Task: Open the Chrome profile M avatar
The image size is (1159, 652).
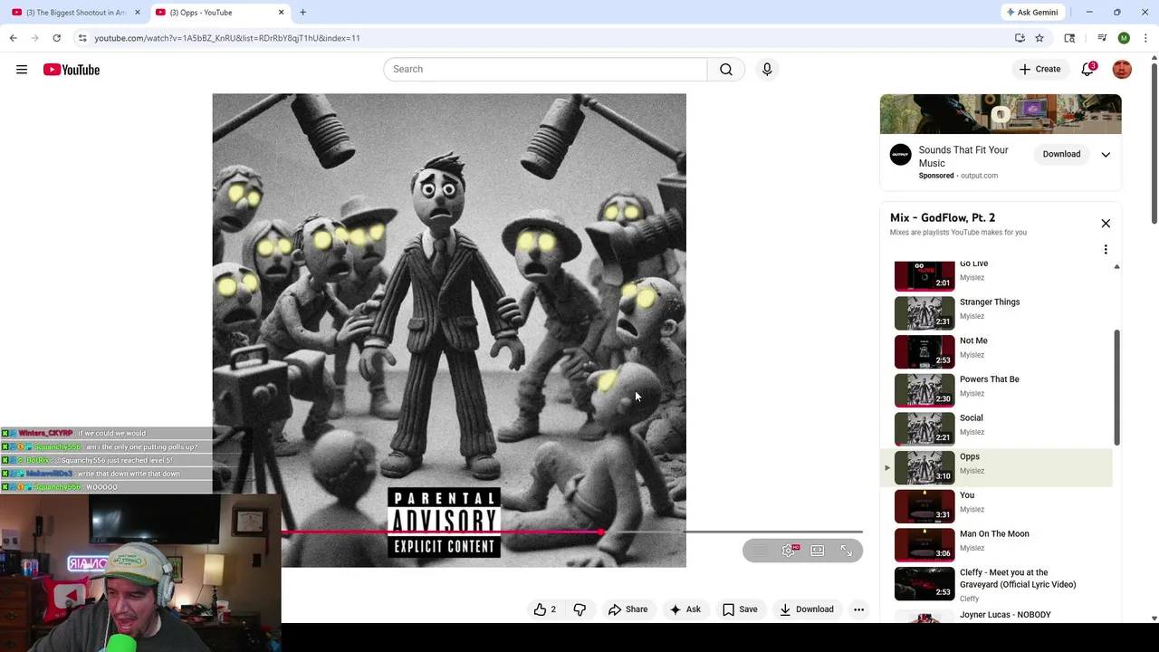Action: 1124,38
